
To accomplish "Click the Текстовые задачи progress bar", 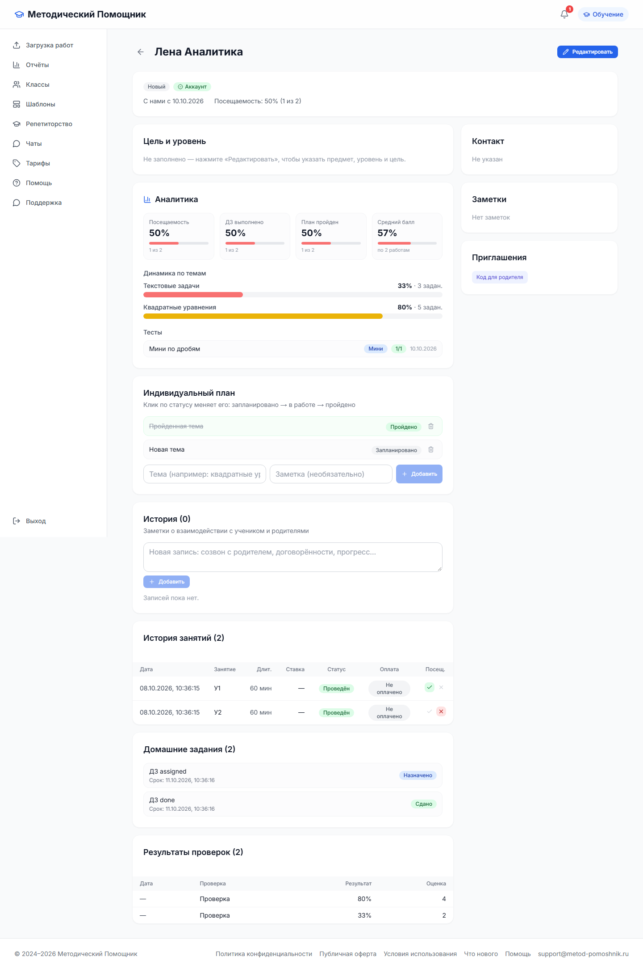I will click(x=293, y=295).
